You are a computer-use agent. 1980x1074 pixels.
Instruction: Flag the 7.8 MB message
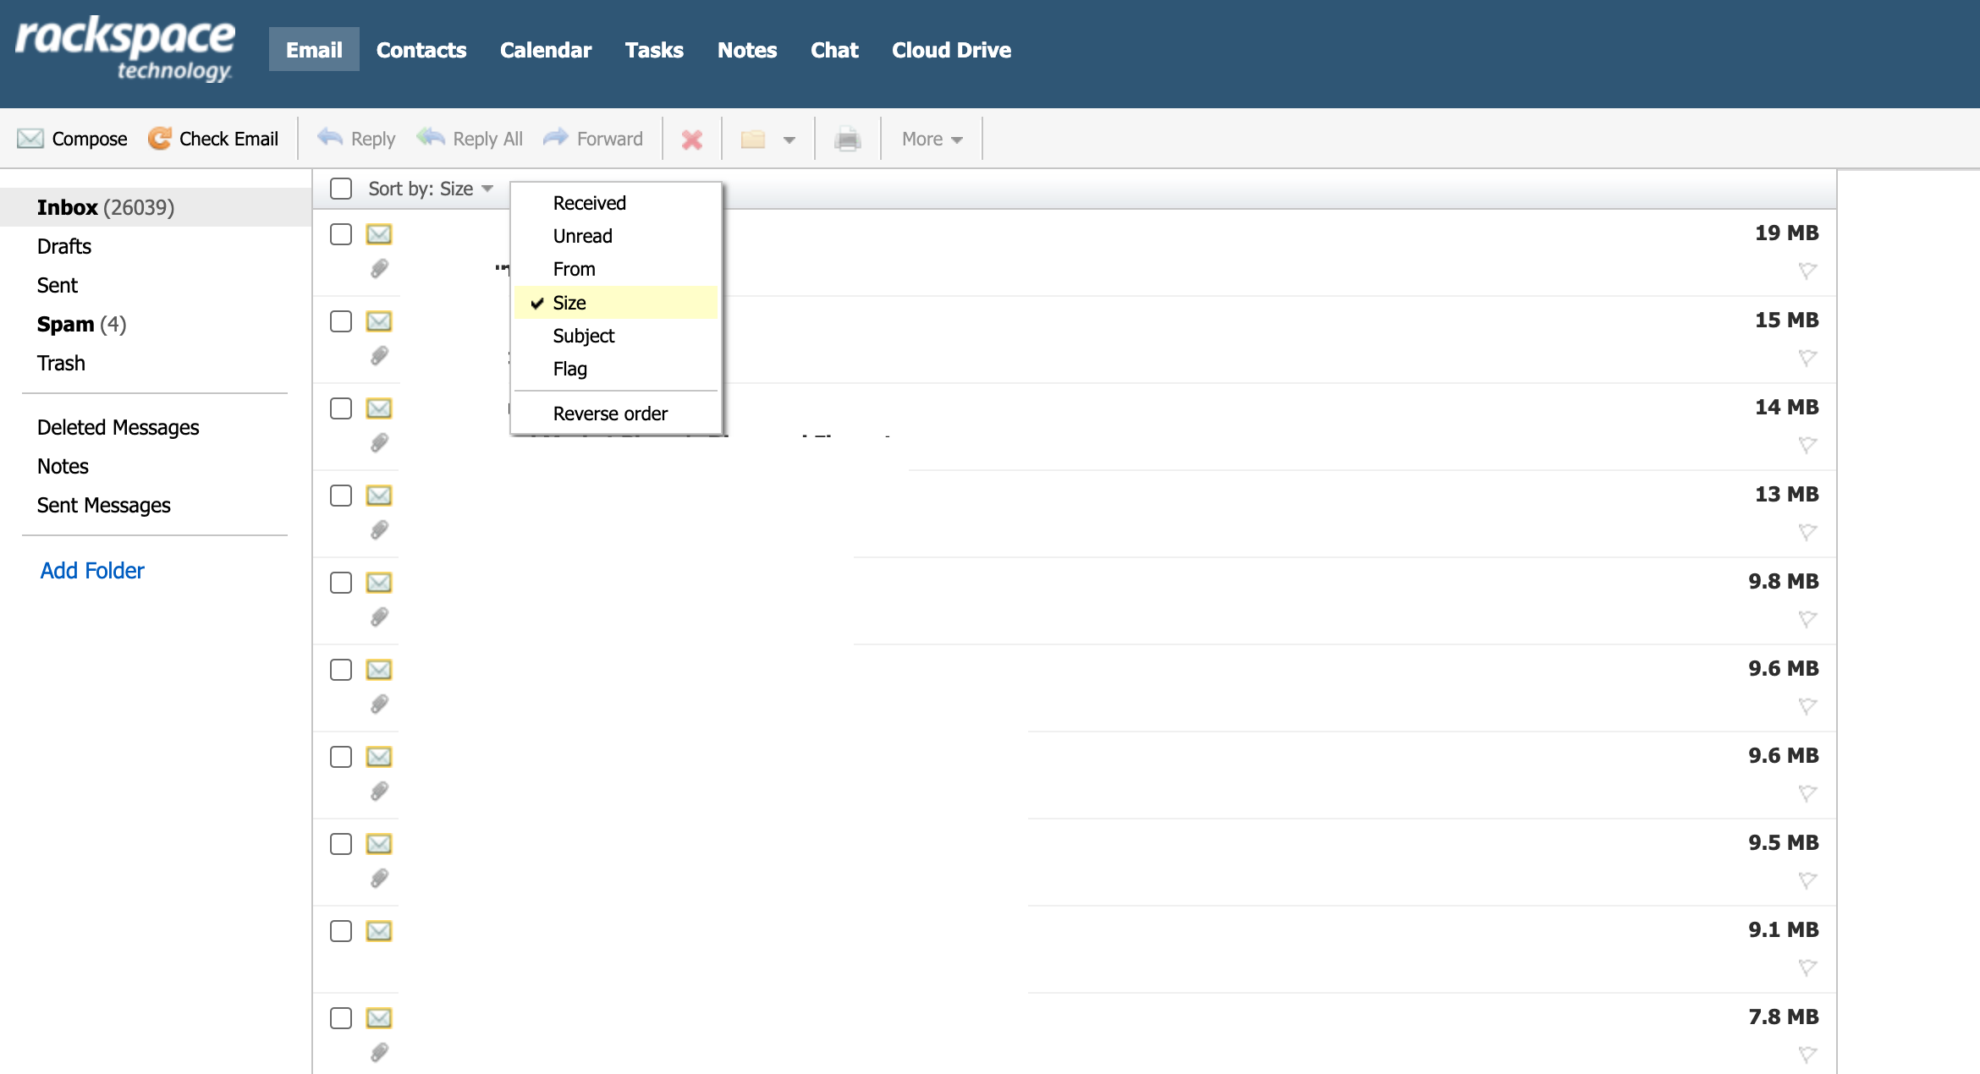coord(1807,1055)
